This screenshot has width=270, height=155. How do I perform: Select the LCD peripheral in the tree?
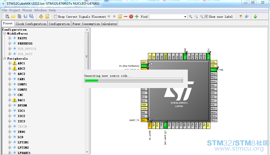[20, 137]
